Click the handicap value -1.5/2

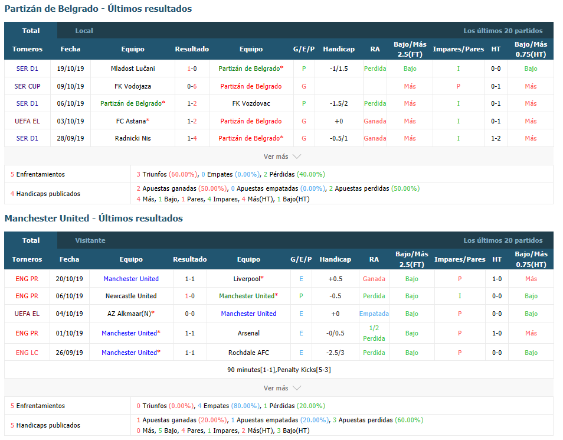[x=339, y=103]
